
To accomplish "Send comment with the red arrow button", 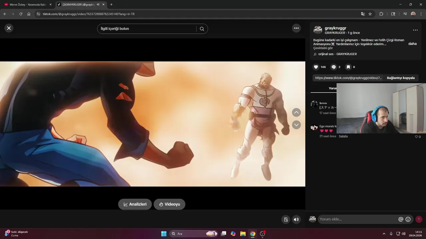I will pyautogui.click(x=419, y=219).
